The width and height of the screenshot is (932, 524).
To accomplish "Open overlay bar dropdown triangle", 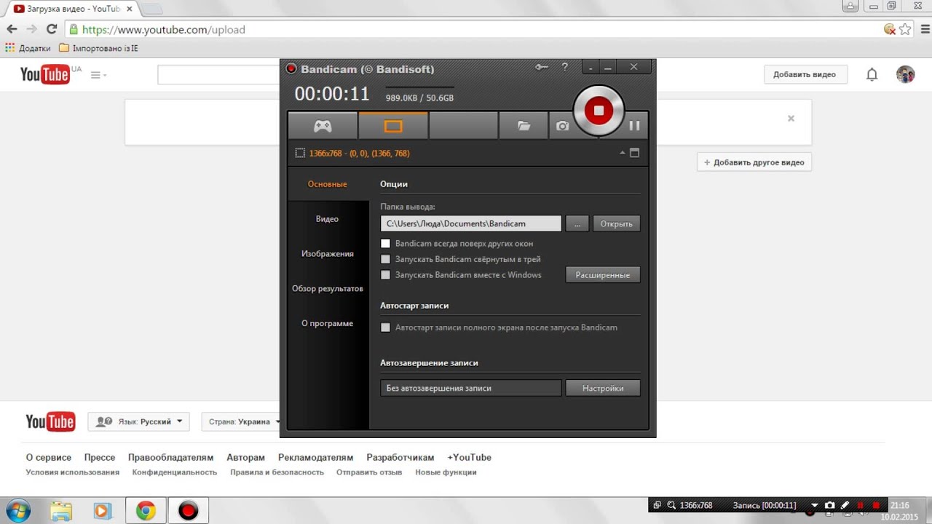I will [x=815, y=506].
